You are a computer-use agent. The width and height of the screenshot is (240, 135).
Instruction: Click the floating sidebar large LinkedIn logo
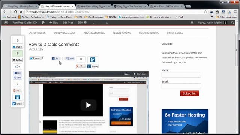point(18,97)
